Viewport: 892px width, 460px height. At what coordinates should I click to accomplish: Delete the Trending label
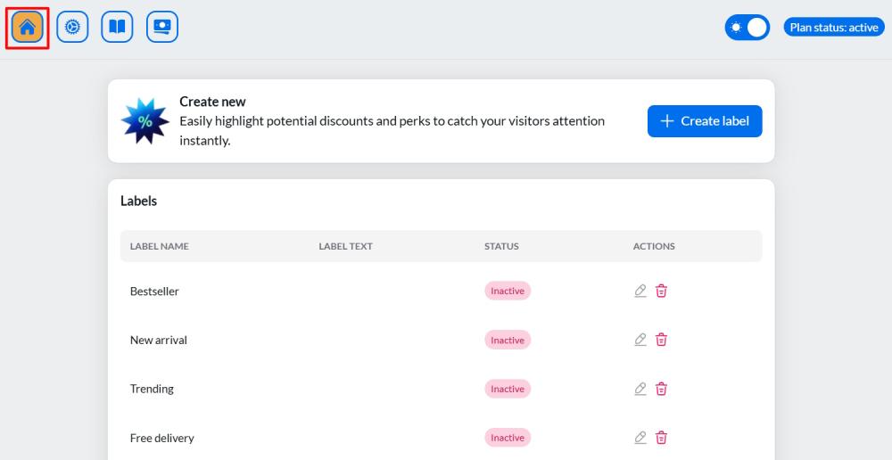pos(661,389)
